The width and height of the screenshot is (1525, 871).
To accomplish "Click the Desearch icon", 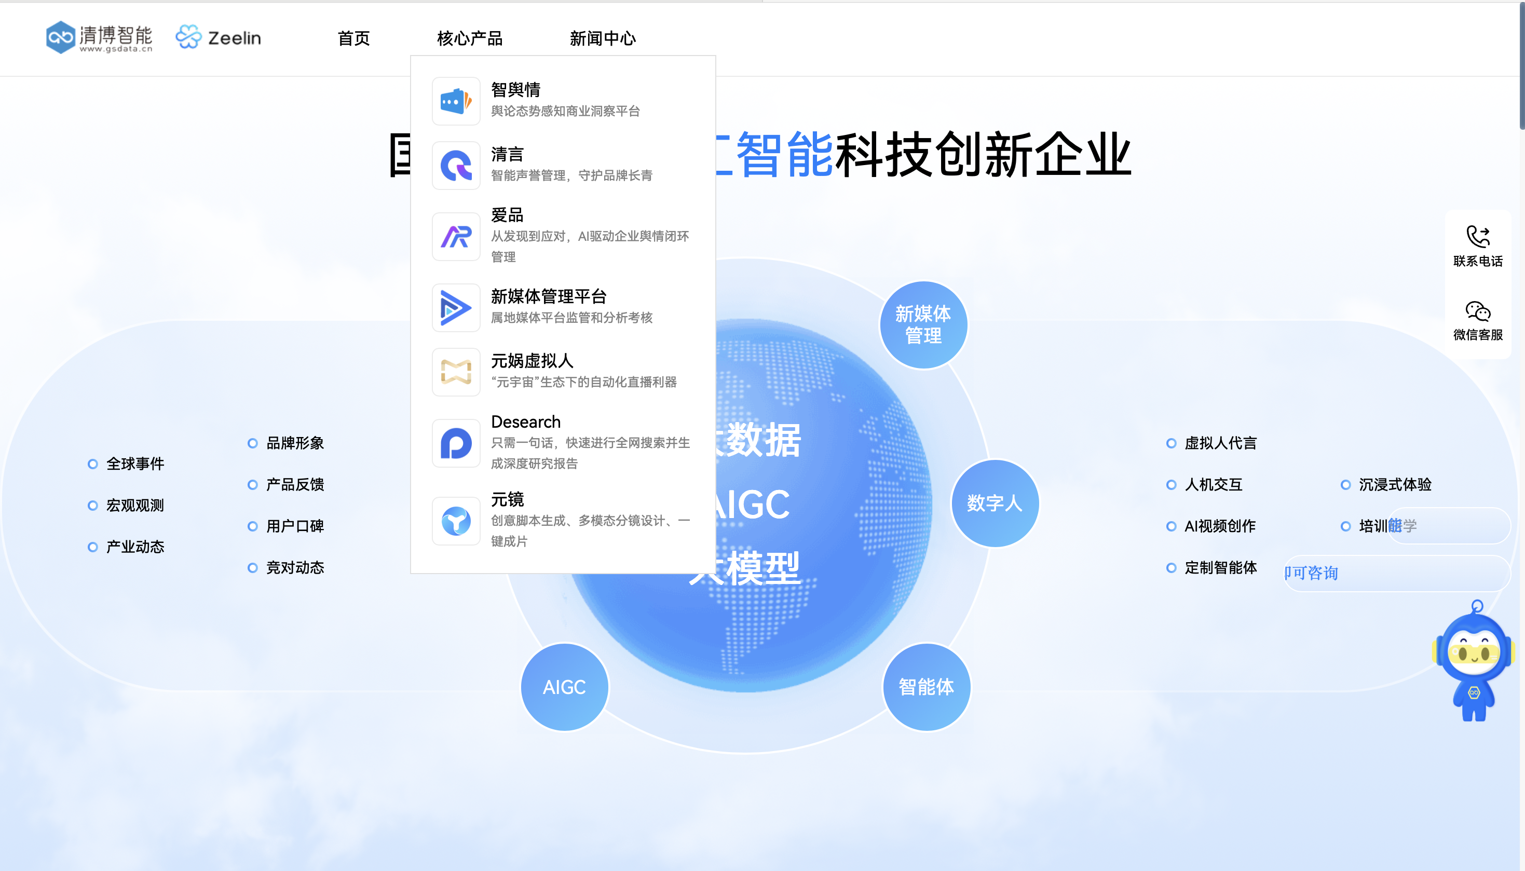I will (455, 443).
